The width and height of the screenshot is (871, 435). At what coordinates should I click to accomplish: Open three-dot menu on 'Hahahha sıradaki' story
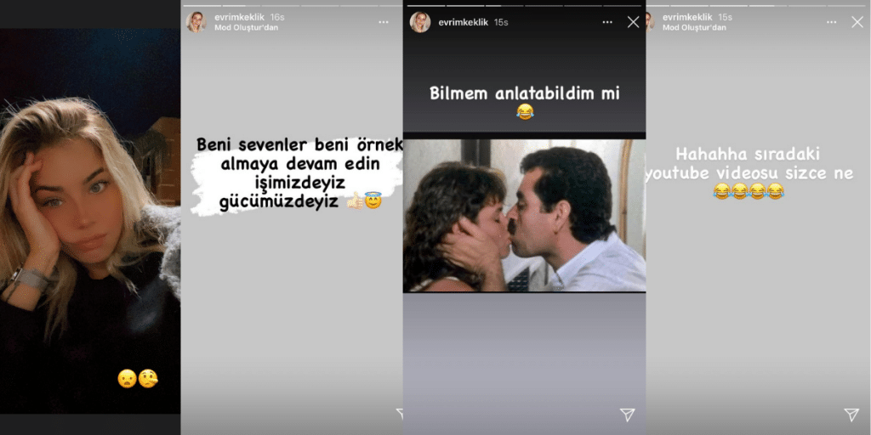click(832, 22)
